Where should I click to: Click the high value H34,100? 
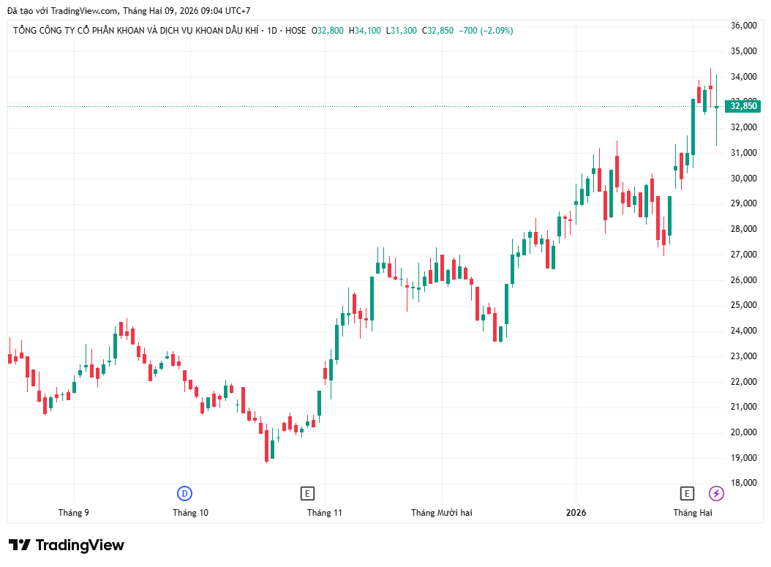[x=365, y=31]
